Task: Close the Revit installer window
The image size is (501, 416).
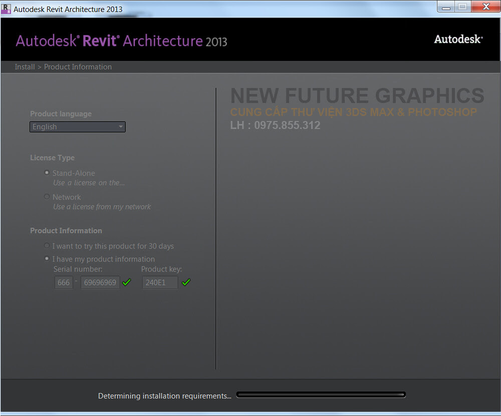Action: [486, 6]
